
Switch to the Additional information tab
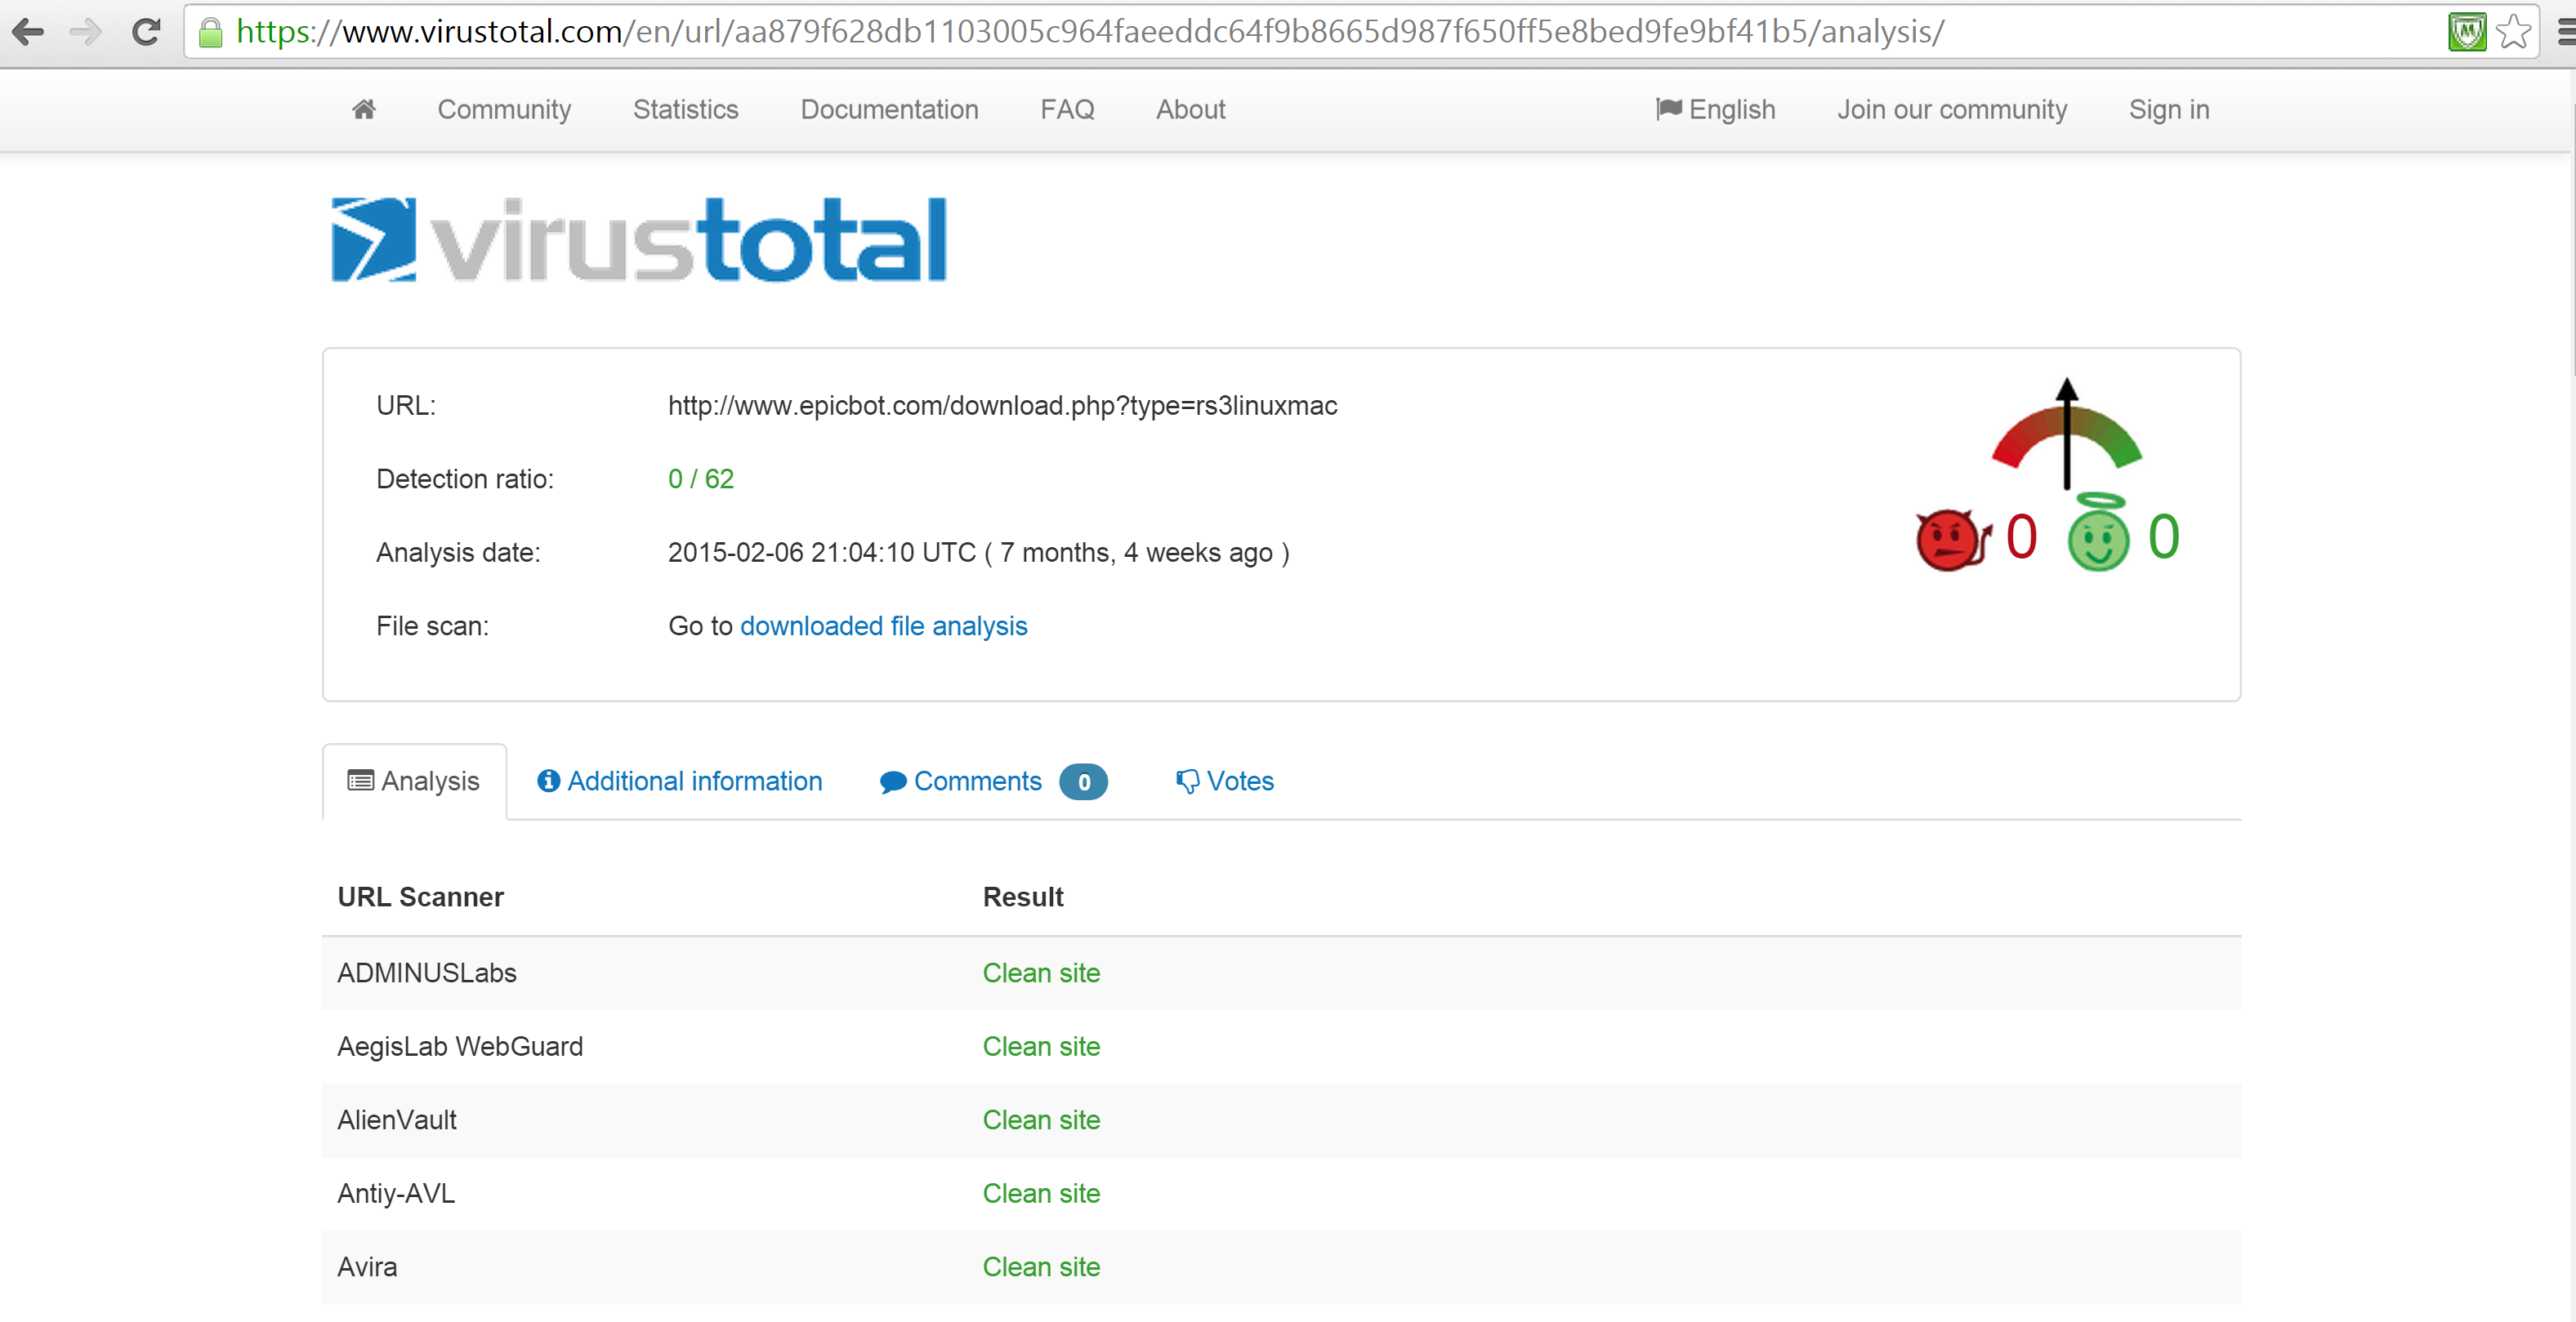click(x=680, y=781)
